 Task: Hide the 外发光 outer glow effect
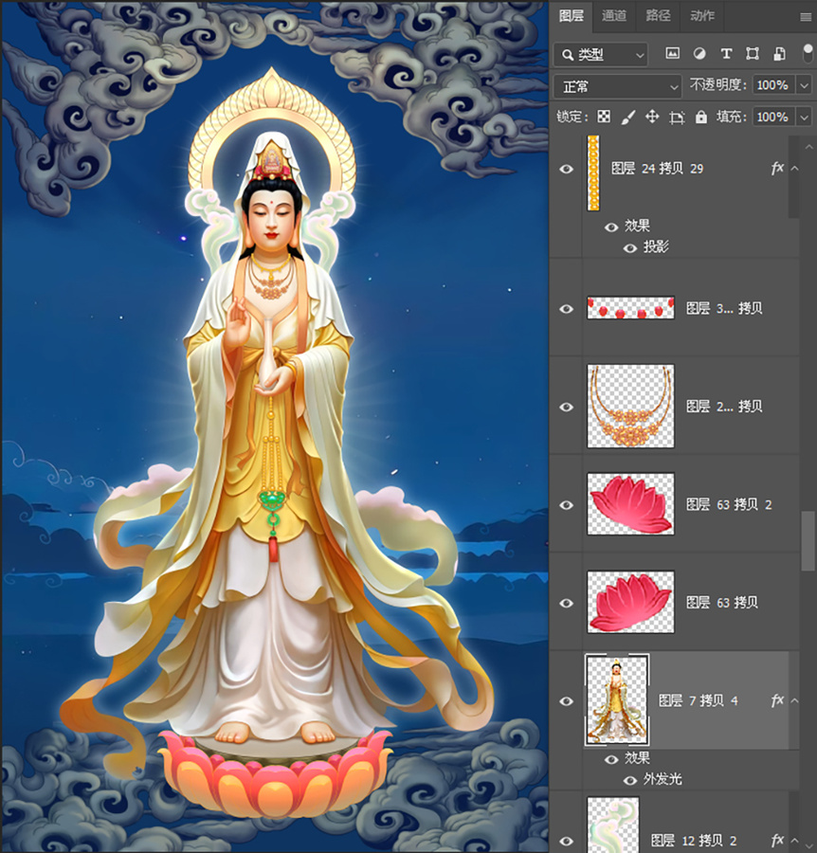630,781
